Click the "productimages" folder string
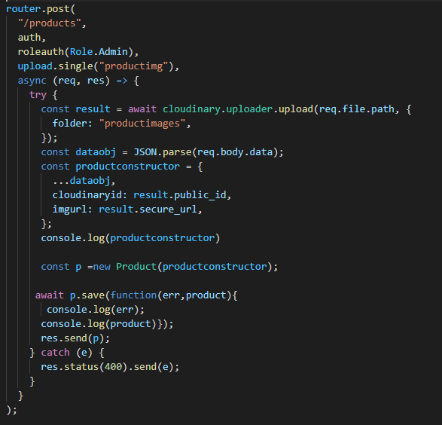The height and width of the screenshot is (425, 442). (142, 124)
